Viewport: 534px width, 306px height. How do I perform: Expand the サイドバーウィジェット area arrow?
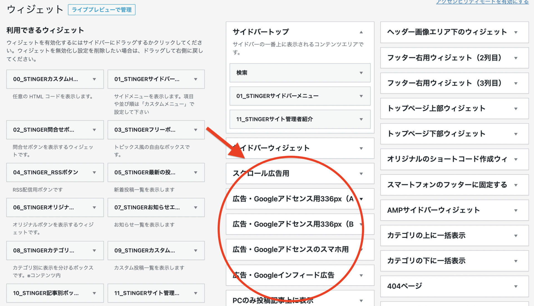[361, 149]
